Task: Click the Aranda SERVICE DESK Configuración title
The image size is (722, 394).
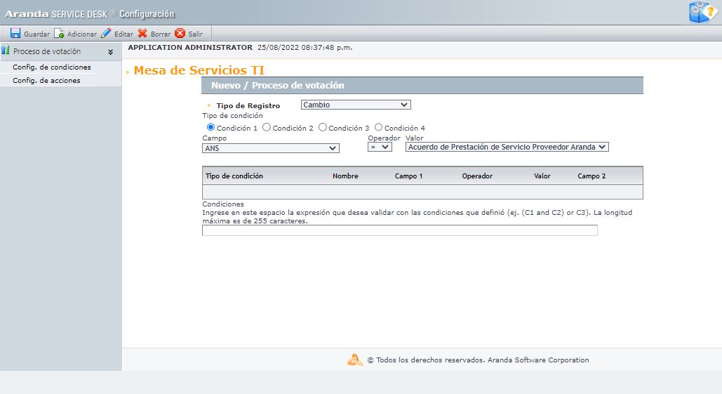Action: click(89, 14)
